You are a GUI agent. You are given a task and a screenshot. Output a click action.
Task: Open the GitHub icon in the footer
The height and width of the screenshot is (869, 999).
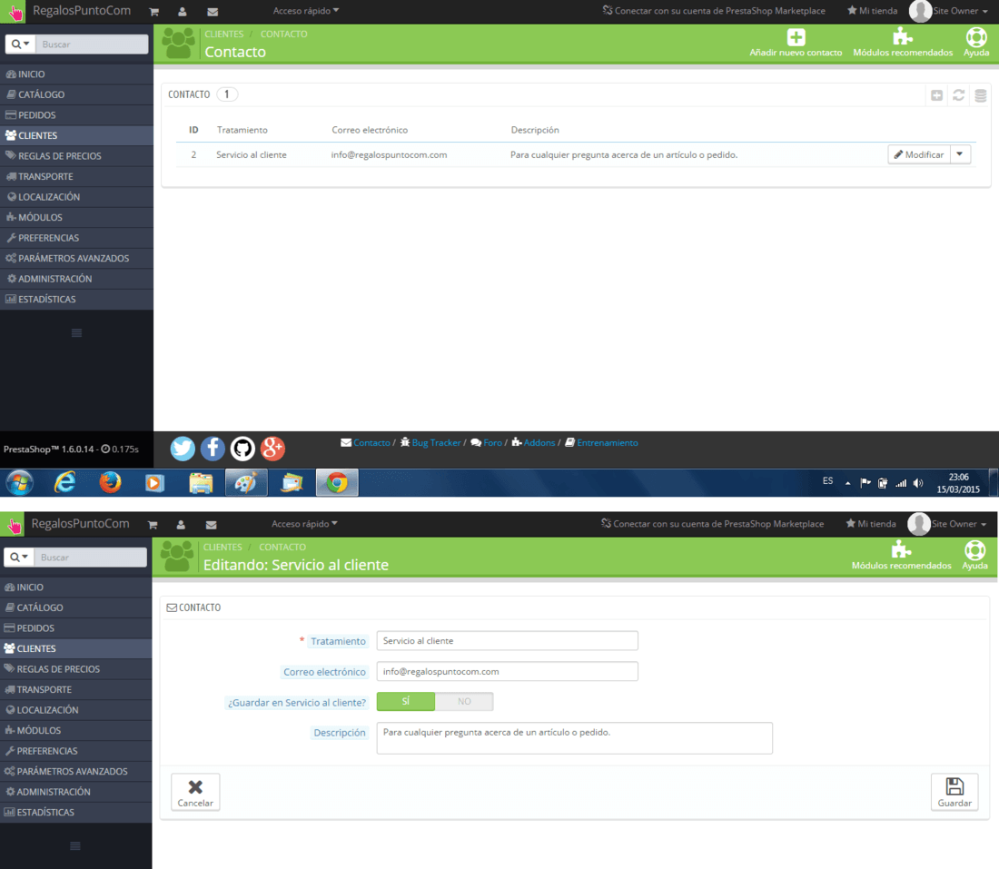pos(242,449)
